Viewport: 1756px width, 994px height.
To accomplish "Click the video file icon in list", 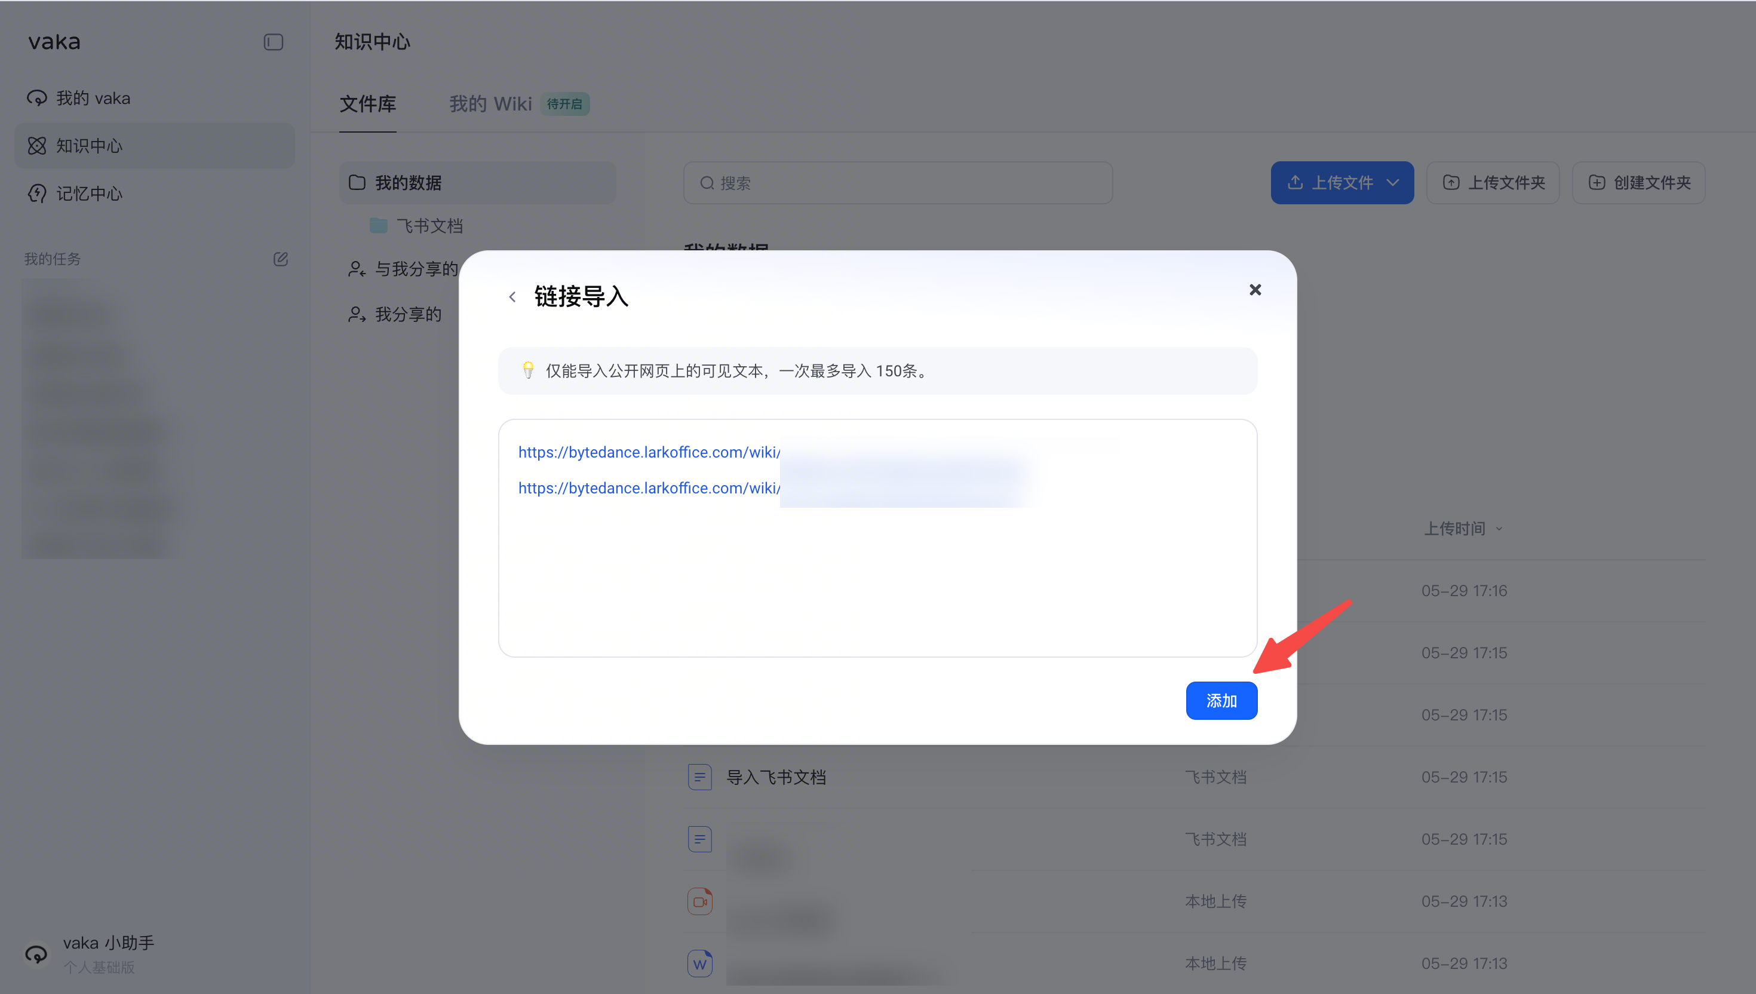I will pos(699,901).
